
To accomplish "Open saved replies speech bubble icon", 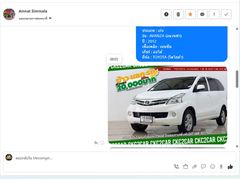I will [x=203, y=167].
